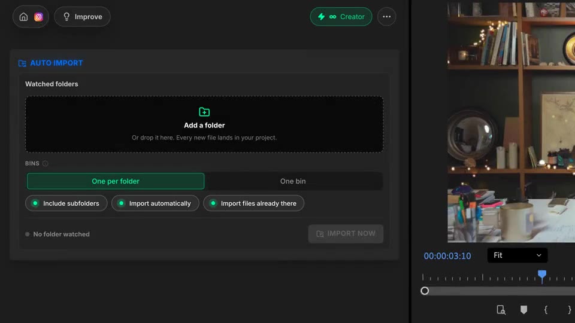Click the video preview in the monitor
575x323 pixels.
511,122
